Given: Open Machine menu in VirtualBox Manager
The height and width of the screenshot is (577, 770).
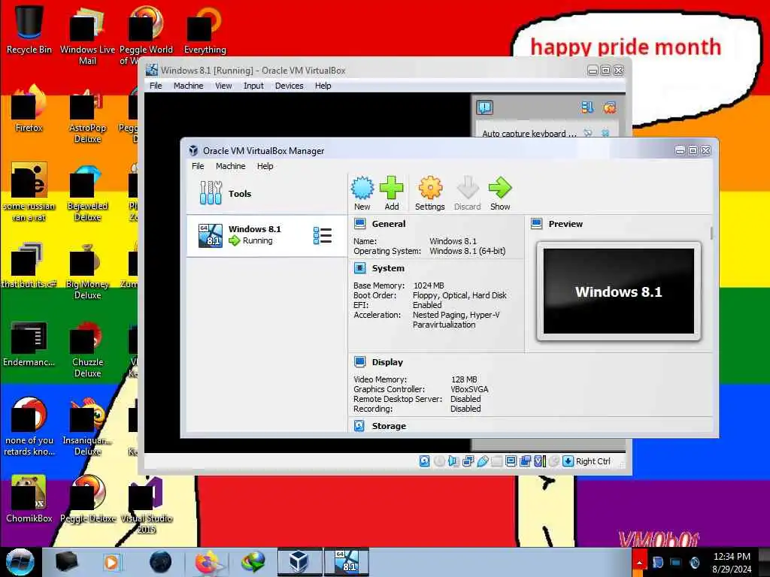Looking at the screenshot, I should pos(230,166).
